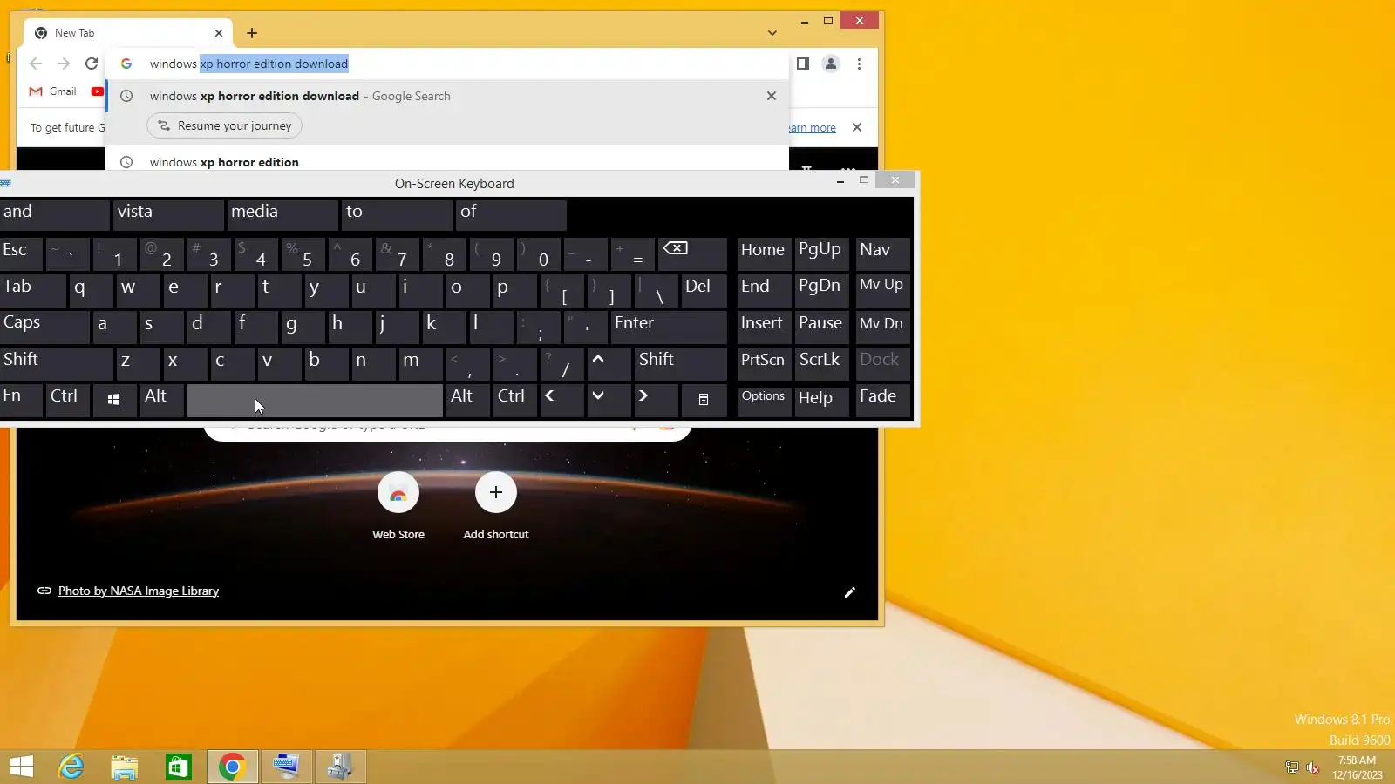Select 'and' word prediction
Viewport: 1395px width, 784px height.
pos(55,214)
